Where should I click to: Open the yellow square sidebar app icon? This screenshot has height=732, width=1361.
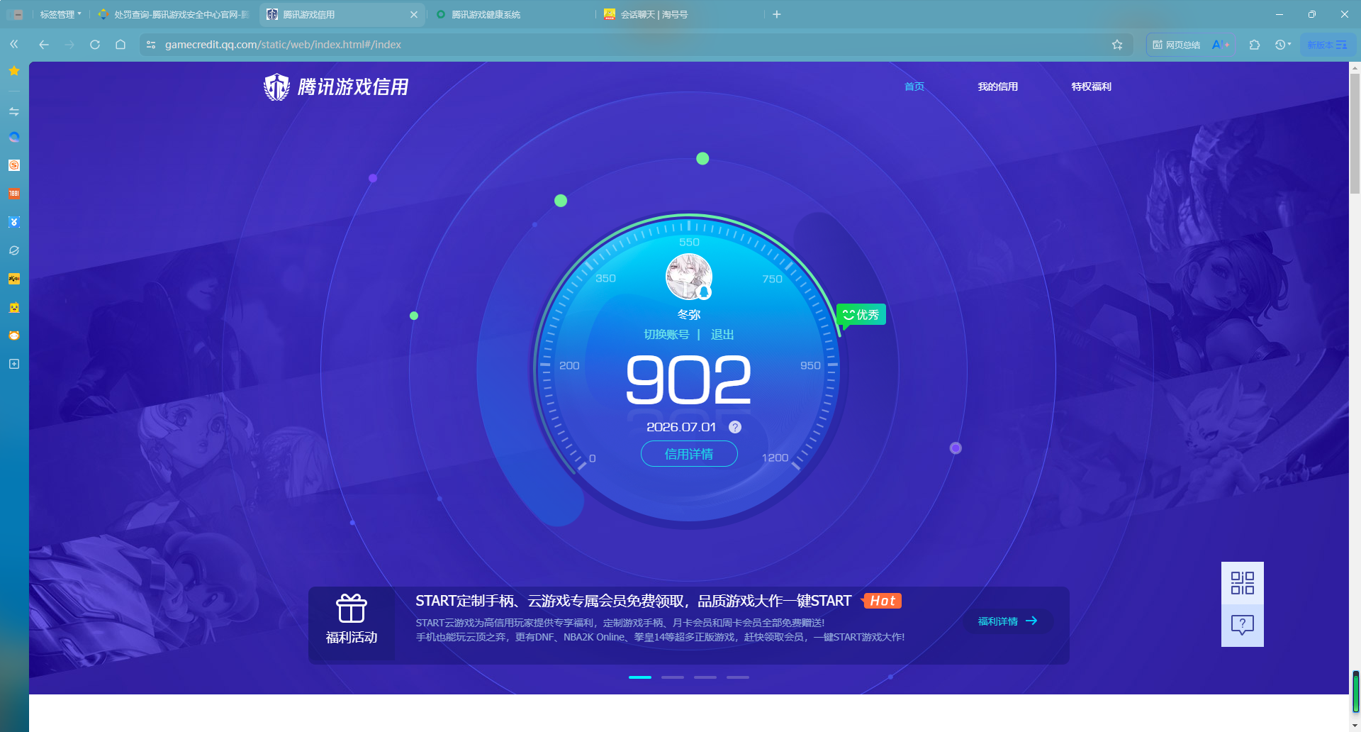pyautogui.click(x=13, y=279)
